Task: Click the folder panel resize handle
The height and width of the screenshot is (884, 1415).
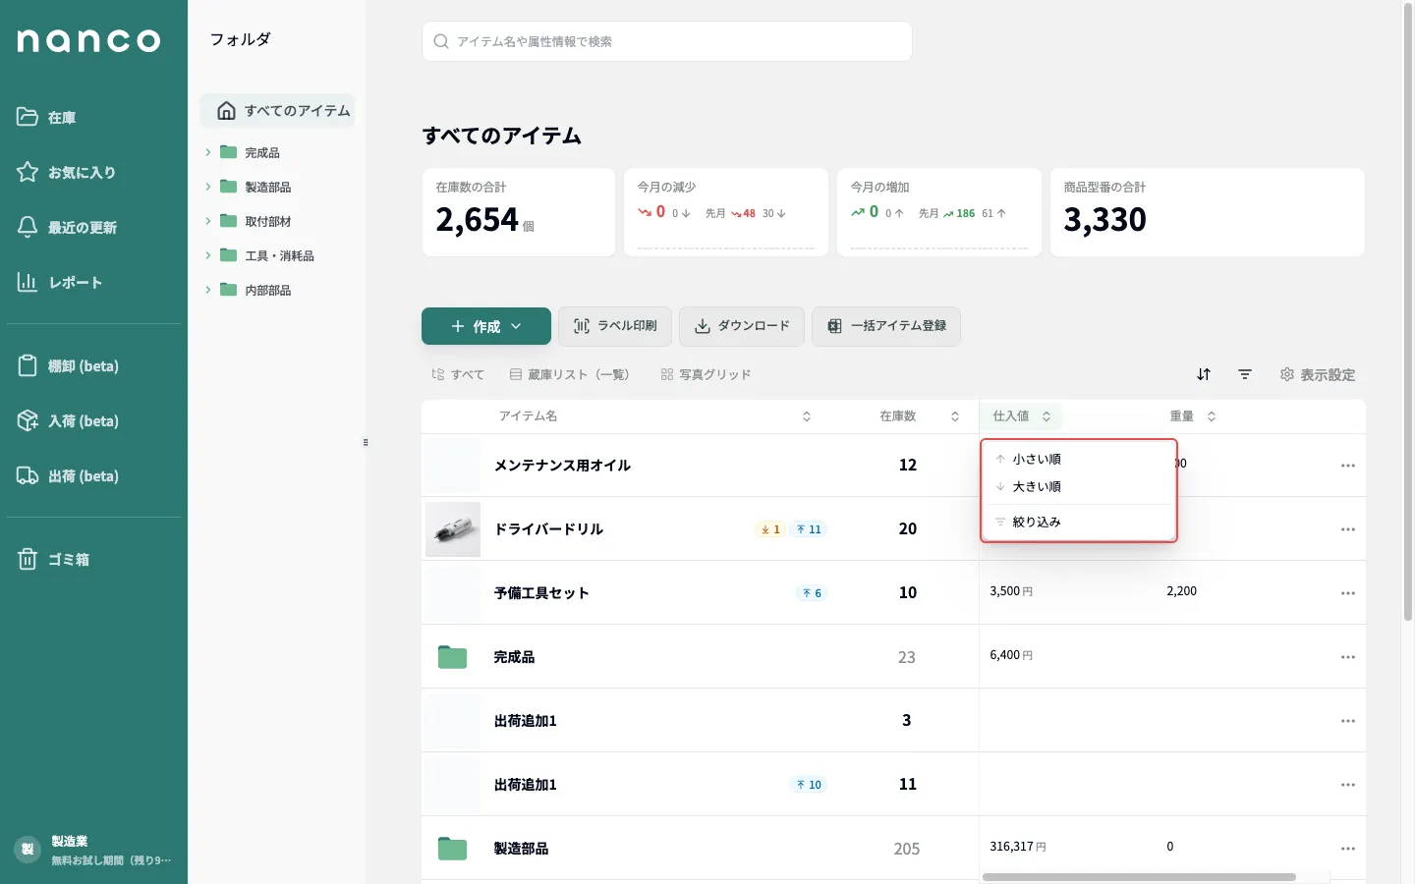Action: [x=366, y=442]
